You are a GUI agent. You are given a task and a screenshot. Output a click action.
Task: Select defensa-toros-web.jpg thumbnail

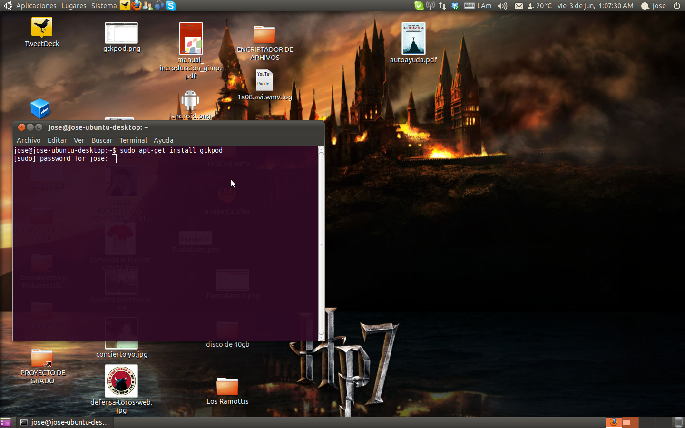(x=121, y=381)
